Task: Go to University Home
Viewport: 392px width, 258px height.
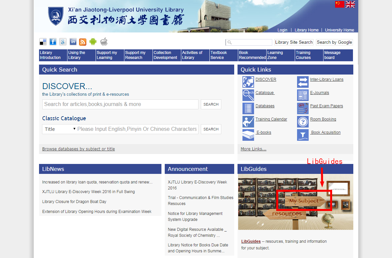Action: point(339,30)
